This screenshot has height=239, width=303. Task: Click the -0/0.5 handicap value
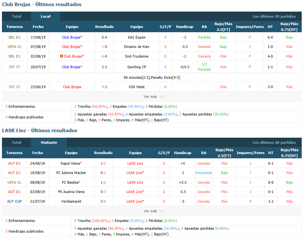coord(185,67)
